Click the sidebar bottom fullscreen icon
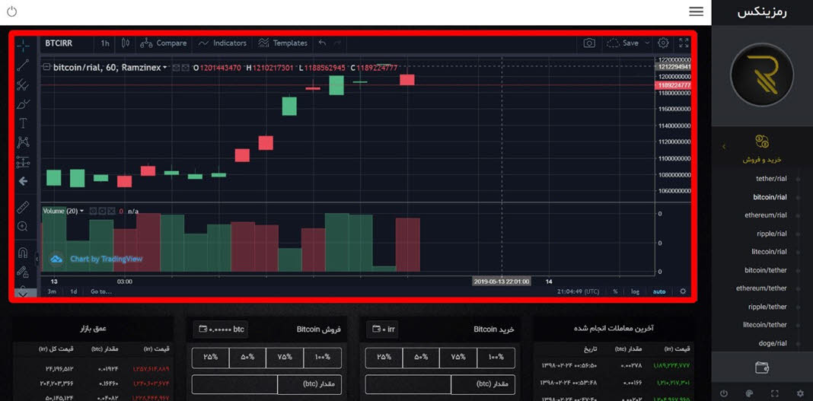Viewport: 813px width, 401px height. 775,393
